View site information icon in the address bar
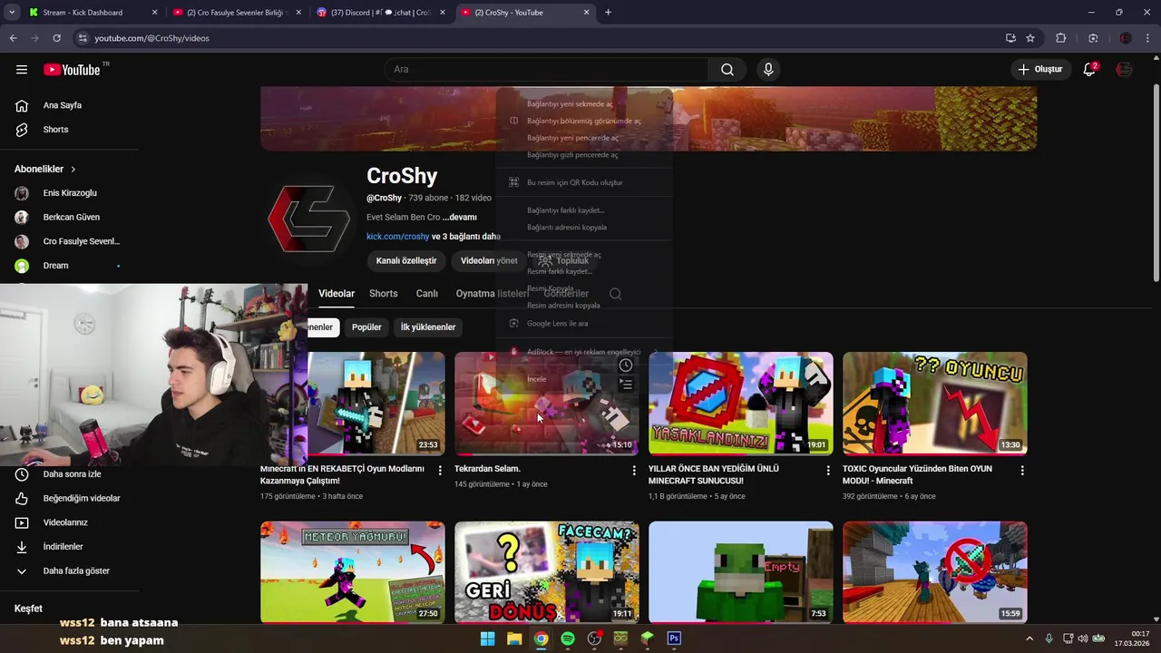The width and height of the screenshot is (1161, 653). click(83, 38)
